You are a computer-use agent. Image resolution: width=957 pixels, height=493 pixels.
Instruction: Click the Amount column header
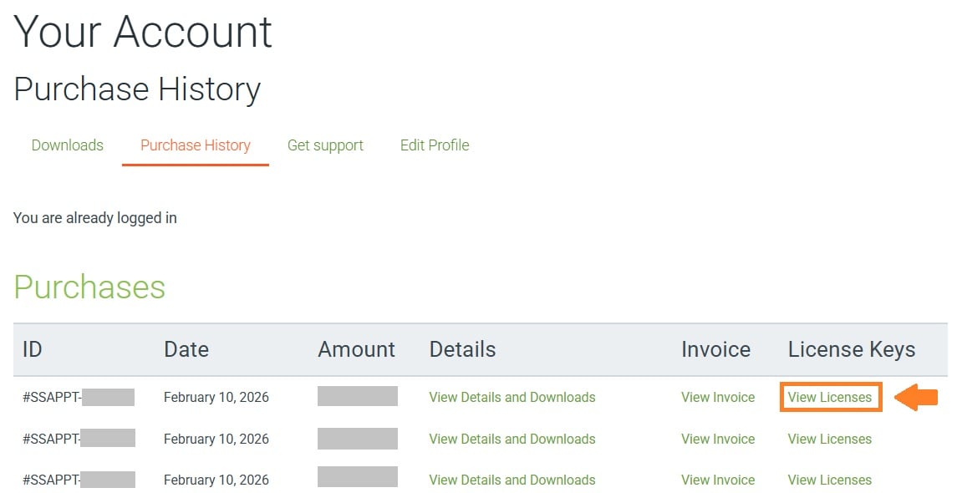click(x=357, y=349)
